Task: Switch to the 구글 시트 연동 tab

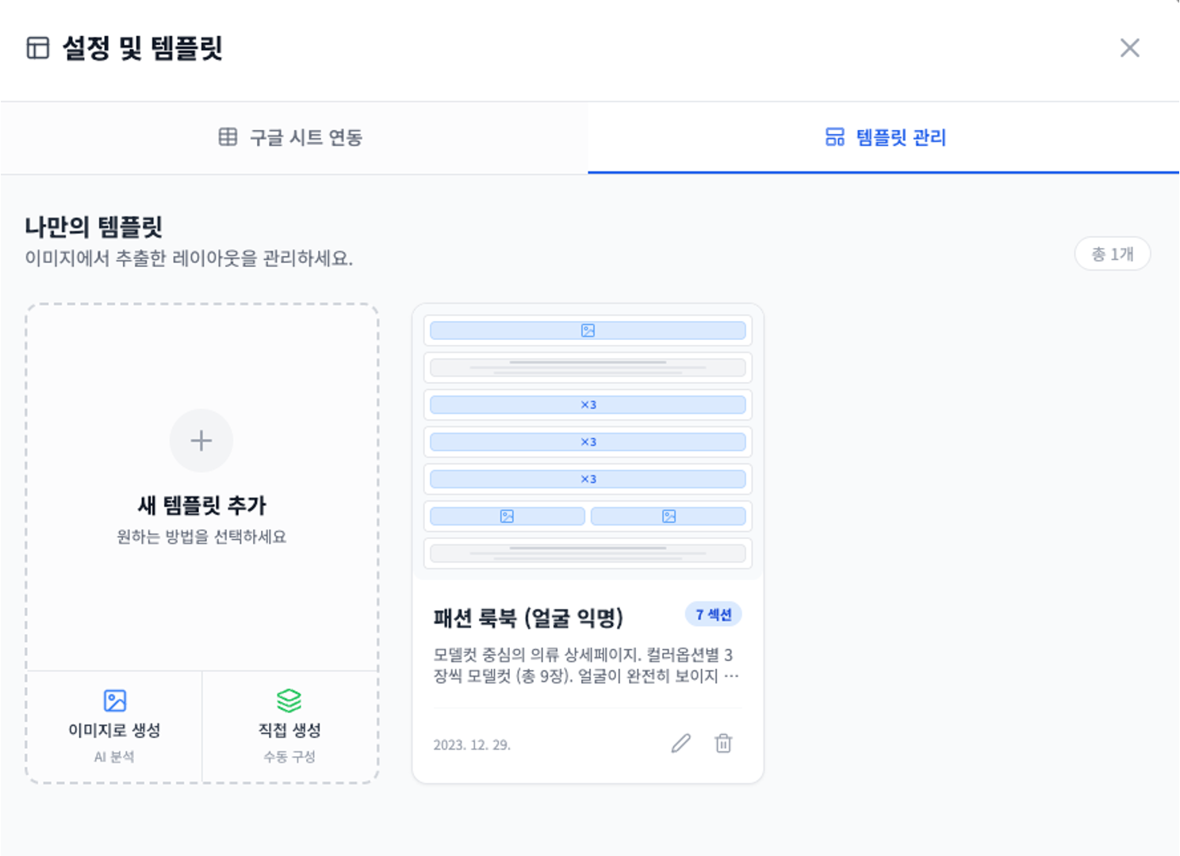Action: click(293, 137)
